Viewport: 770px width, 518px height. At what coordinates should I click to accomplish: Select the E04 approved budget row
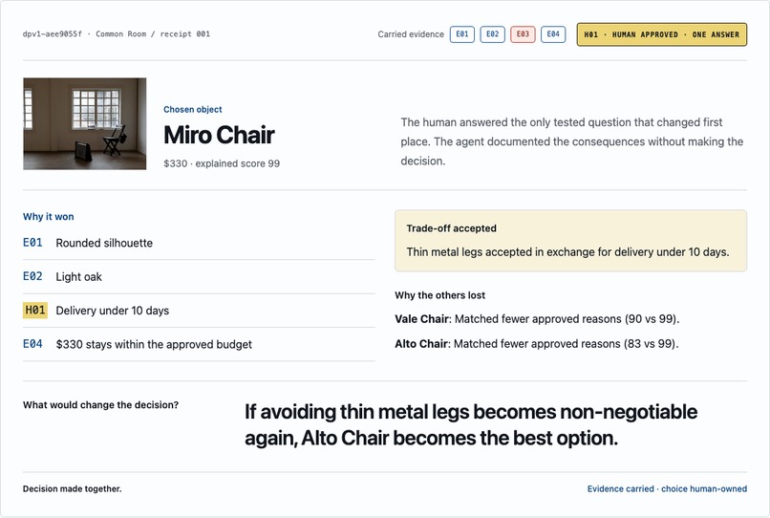(199, 344)
